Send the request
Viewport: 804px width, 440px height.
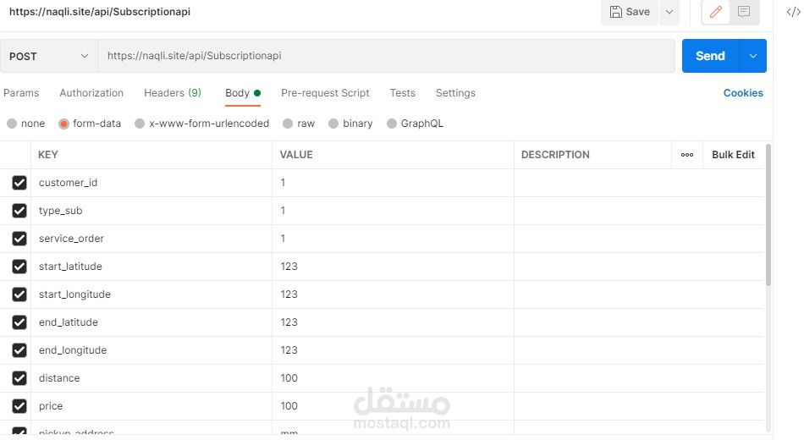[x=710, y=56]
